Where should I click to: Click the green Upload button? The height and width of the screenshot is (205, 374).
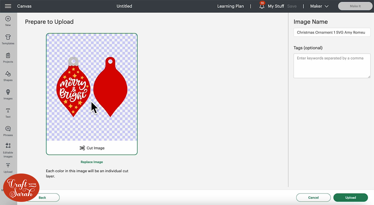(351, 198)
